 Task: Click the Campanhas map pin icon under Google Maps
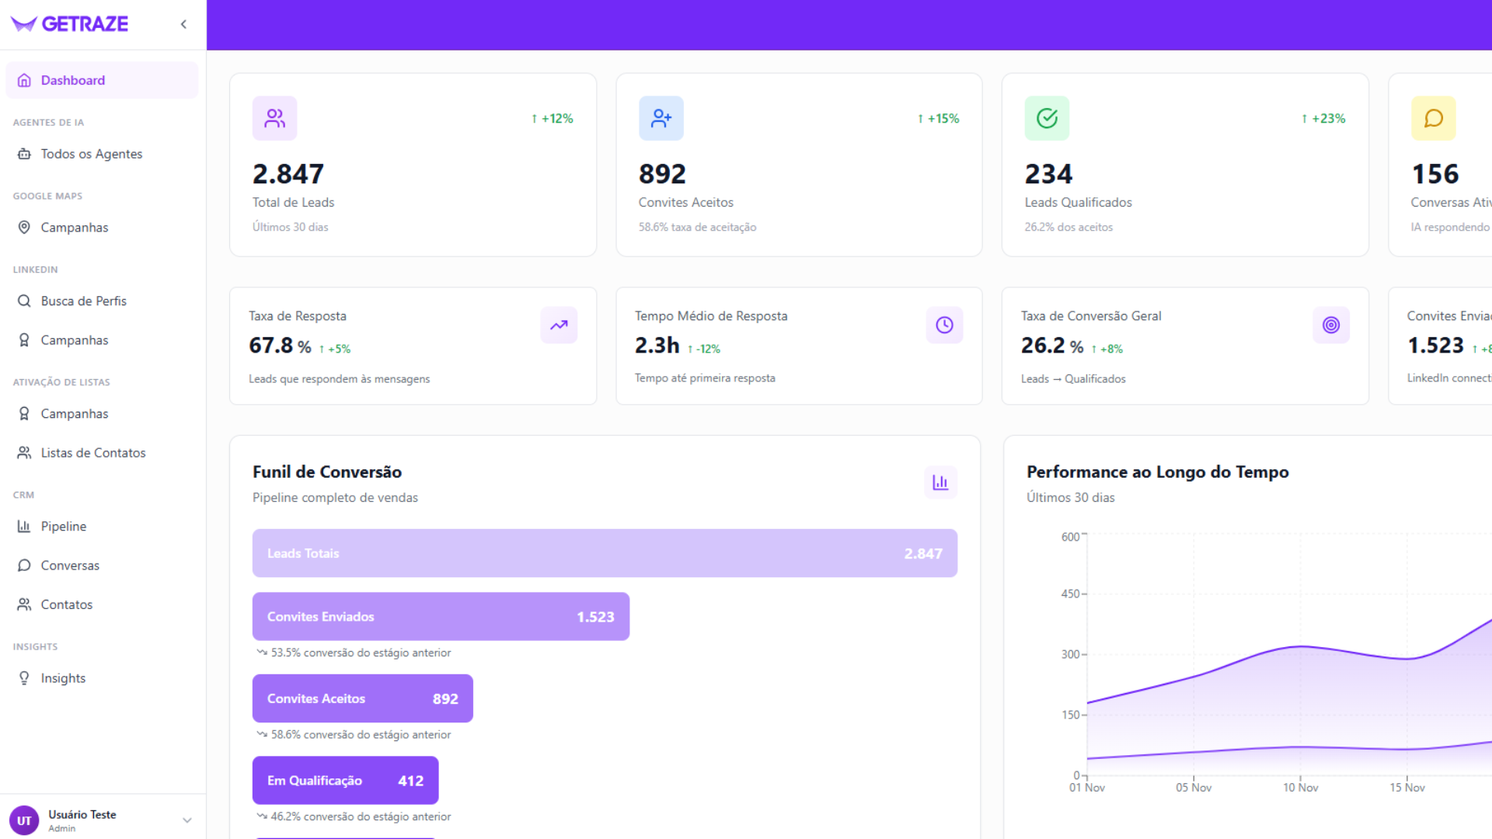[24, 227]
